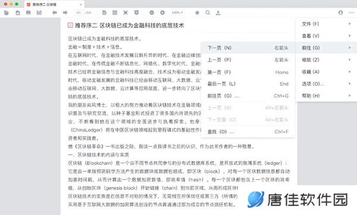Open the 收藏 (A) menu item

(x=326, y=72)
